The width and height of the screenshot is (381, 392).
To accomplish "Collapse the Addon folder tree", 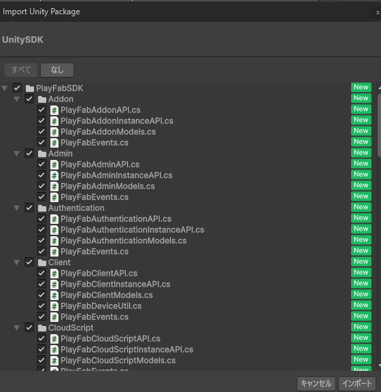I will (x=17, y=99).
